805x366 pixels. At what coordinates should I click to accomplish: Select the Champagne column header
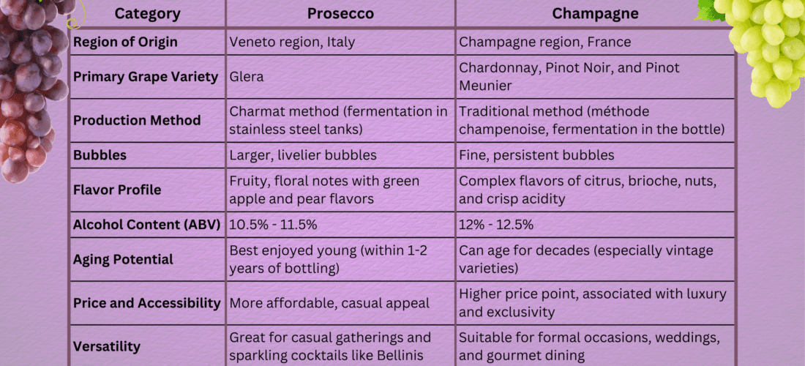[x=595, y=14]
